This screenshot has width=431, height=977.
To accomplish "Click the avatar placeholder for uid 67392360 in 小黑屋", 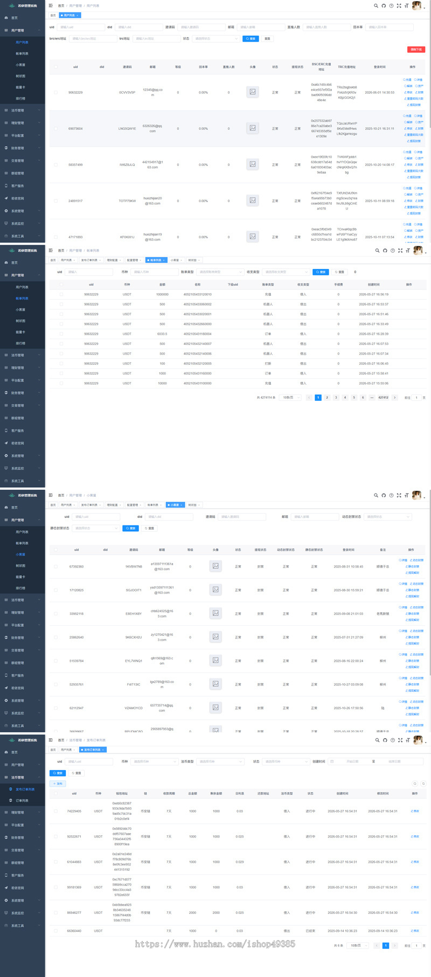I will coord(215,566).
